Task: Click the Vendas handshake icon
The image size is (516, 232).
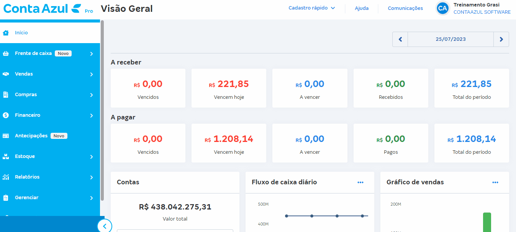Action: coord(6,74)
